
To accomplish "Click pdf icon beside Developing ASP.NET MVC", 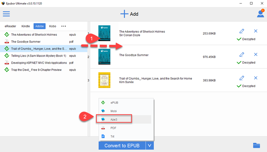I will pyautogui.click(x=7, y=63).
